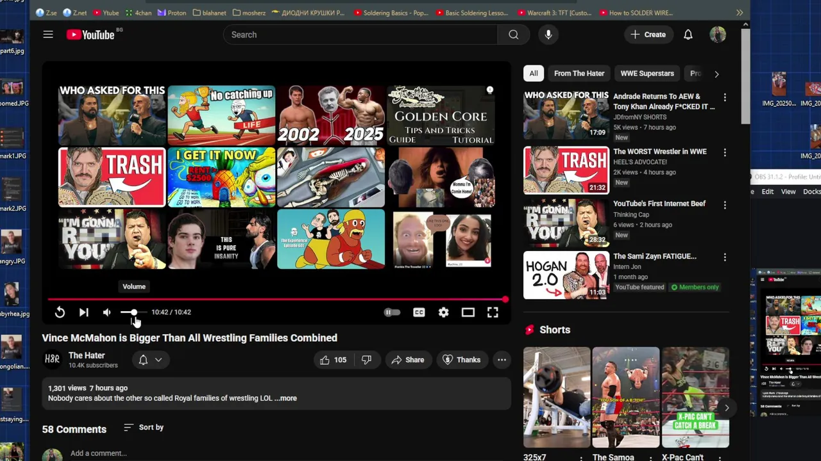Open player settings gear
Viewport: 821px width, 461px height.
point(443,312)
